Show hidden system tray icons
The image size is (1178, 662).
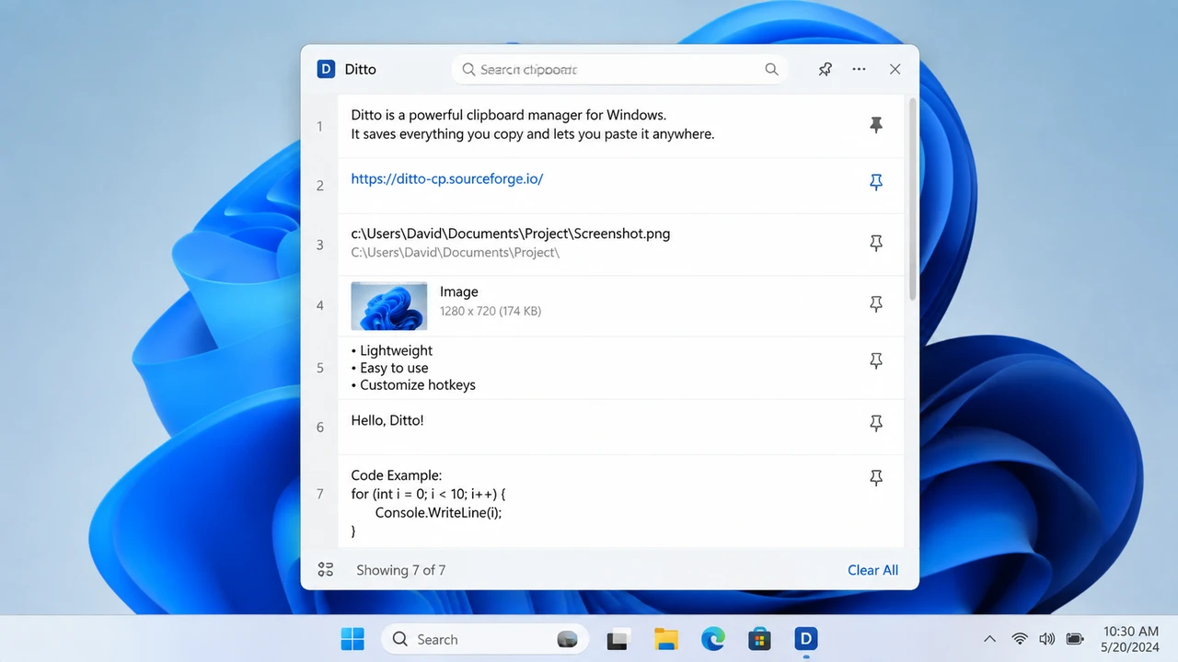(x=989, y=639)
